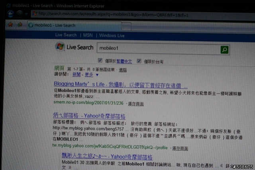
Task: Open the 飄渺人生之旅 Yahoo!奇摩部落格 result
Action: 107,156
